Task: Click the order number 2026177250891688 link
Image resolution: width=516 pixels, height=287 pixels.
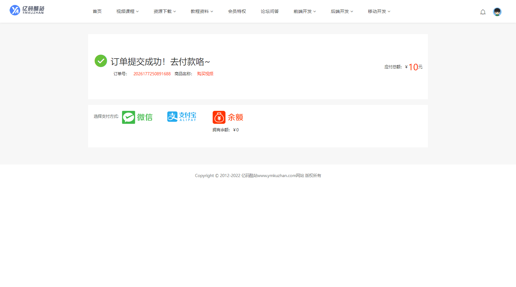Action: [152, 74]
